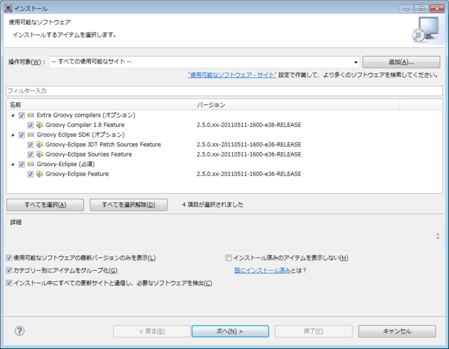Uncheck Groovy-Eclipse (必須) category checkbox
Screen dimensions: 449x349
coord(21,164)
